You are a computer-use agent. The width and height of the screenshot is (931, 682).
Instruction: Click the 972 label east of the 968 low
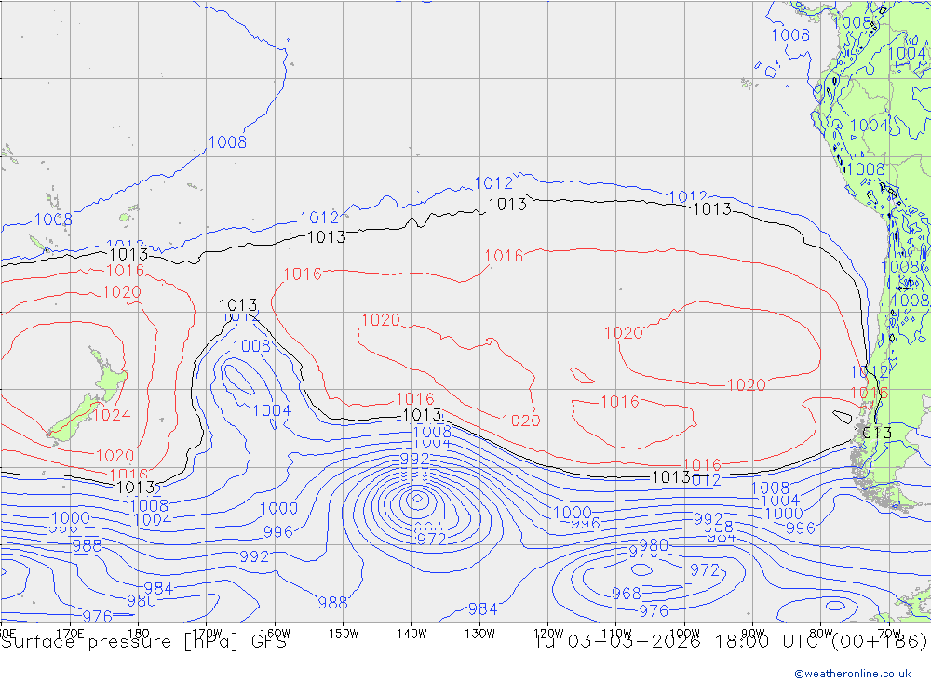coord(705,570)
